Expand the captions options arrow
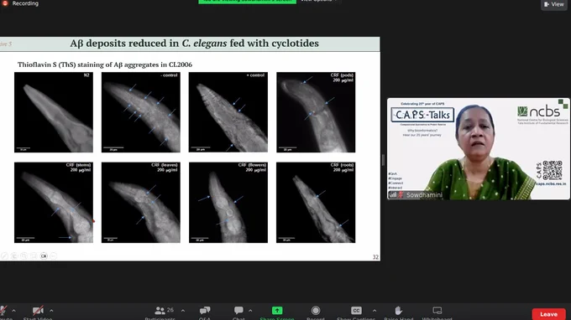This screenshot has width=571, height=320. click(x=375, y=311)
